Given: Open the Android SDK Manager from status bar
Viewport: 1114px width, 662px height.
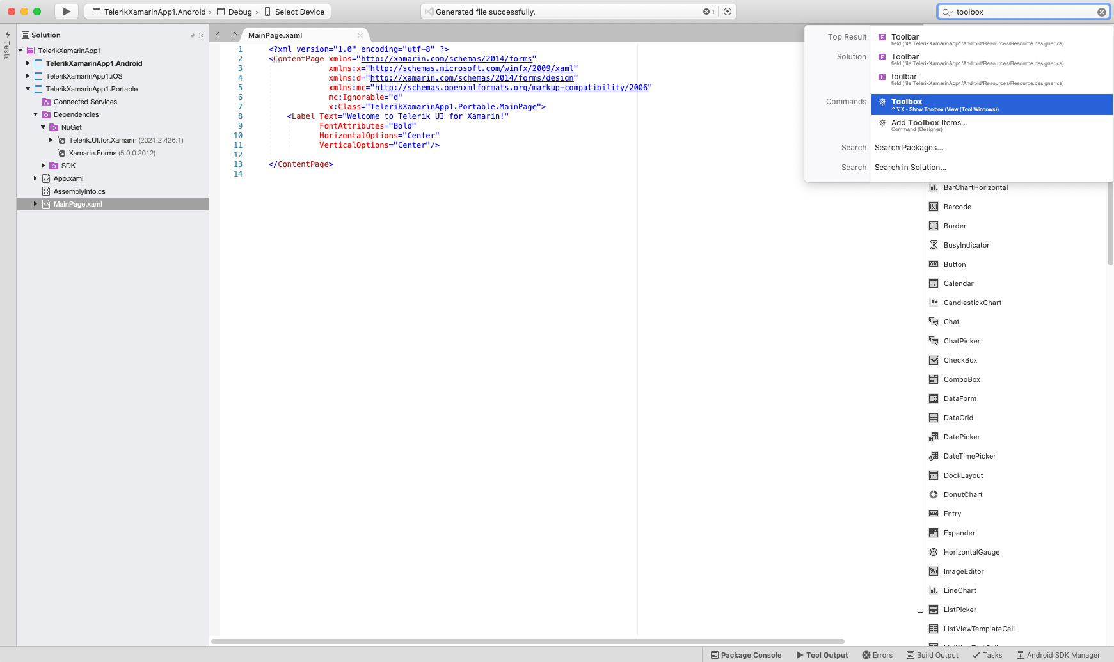Looking at the screenshot, I should coord(1059,655).
